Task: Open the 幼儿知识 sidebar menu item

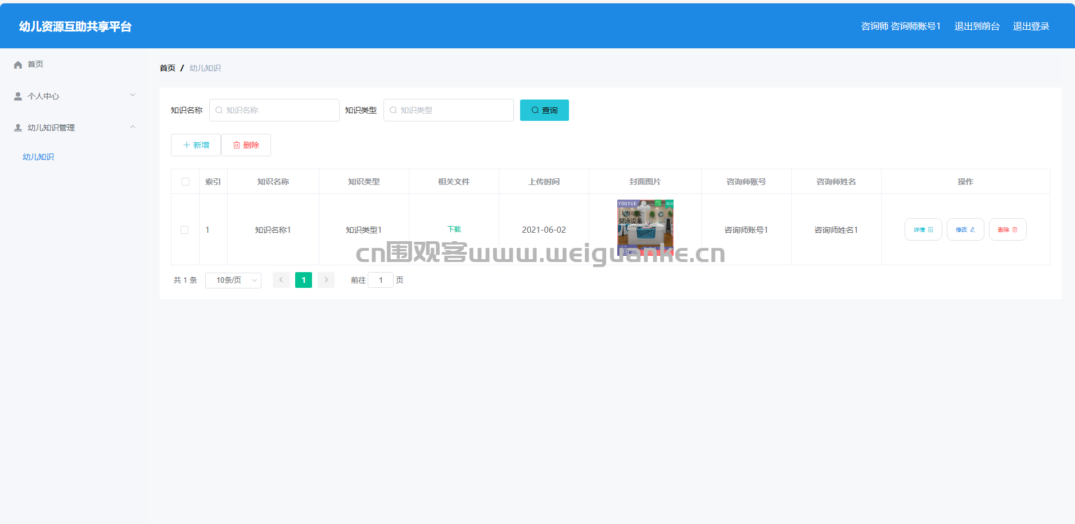Action: point(38,157)
